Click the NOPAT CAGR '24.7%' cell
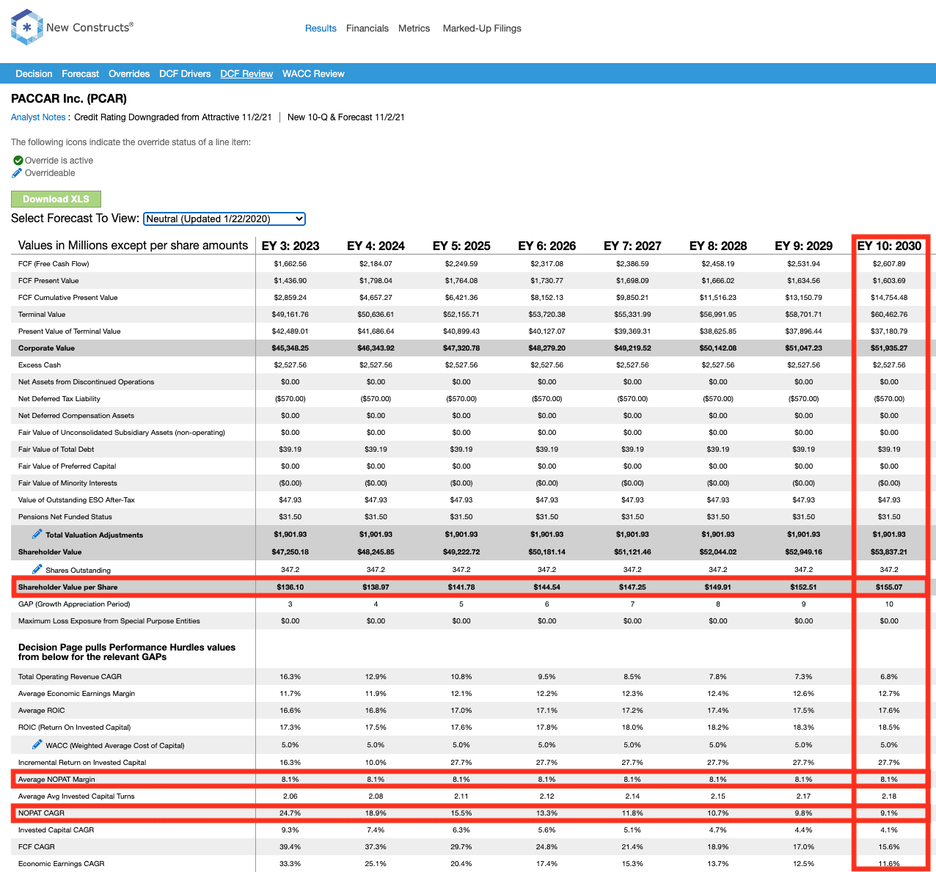The image size is (936, 872). click(290, 813)
